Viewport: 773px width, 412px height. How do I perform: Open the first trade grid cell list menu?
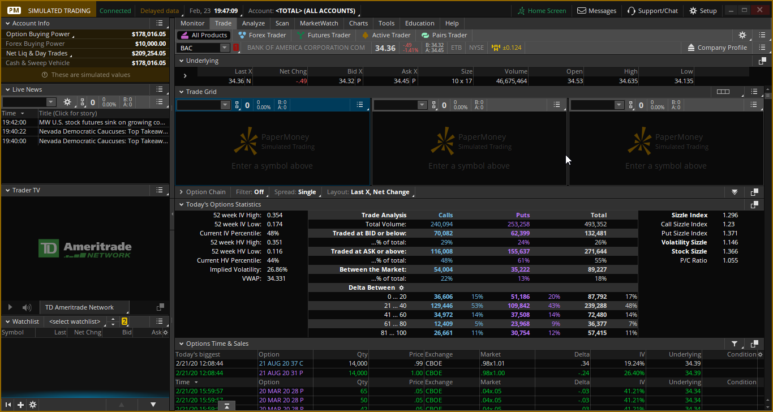click(x=360, y=105)
